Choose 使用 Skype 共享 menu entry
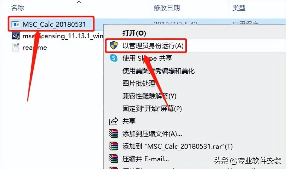This screenshot has width=286, height=169. pos(147,58)
